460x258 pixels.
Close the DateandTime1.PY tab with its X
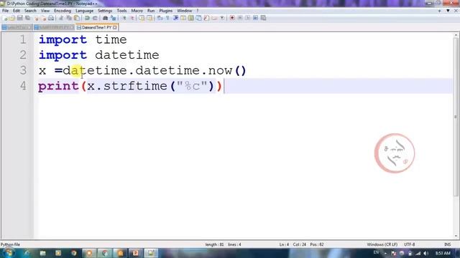tap(115, 27)
